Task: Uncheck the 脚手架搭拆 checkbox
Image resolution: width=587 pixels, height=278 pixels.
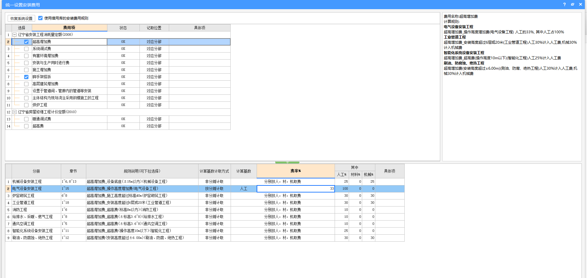Action: coord(26,77)
